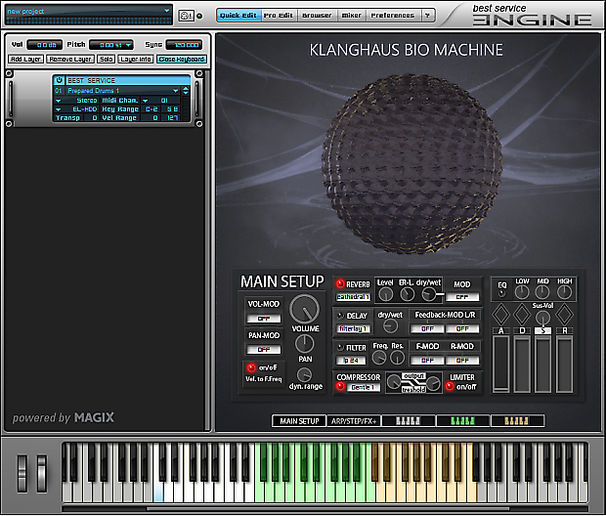
Task: Click the VOLUME knob
Action: pyautogui.click(x=305, y=310)
